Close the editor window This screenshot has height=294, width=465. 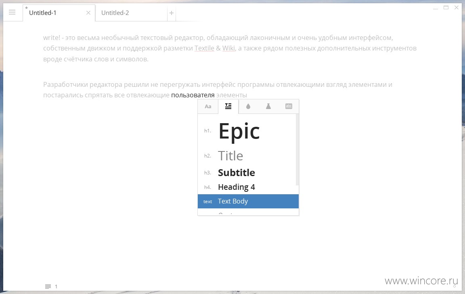point(457,8)
